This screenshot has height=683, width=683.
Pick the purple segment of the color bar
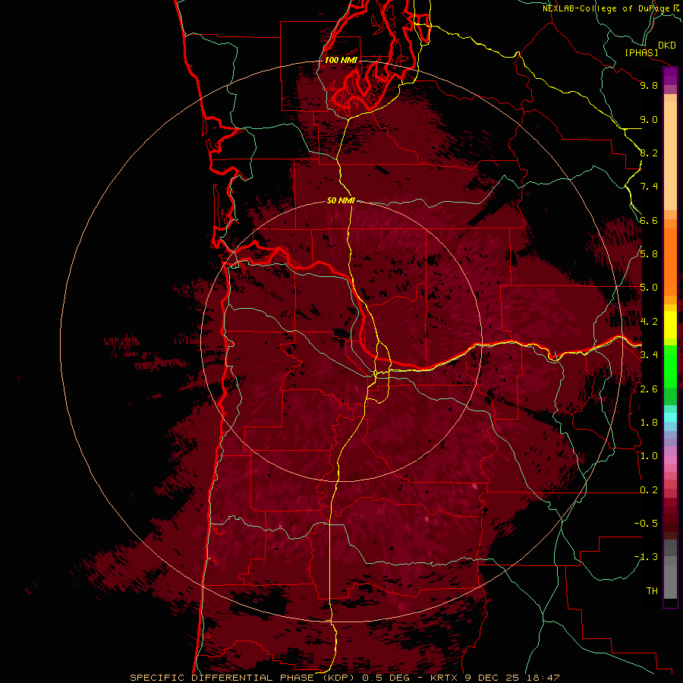(670, 76)
